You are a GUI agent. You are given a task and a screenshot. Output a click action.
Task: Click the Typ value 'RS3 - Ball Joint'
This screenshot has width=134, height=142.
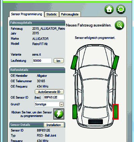47,136
